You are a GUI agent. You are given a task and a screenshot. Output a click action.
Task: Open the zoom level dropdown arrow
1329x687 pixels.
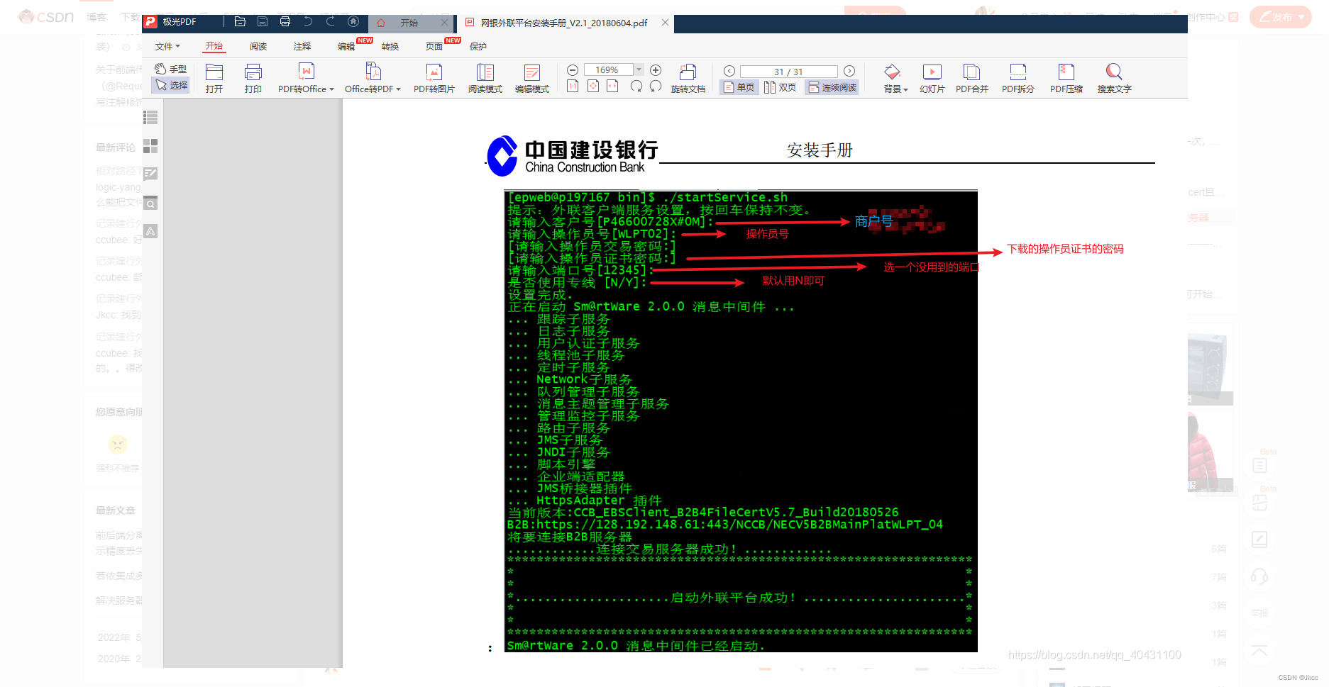pos(639,70)
